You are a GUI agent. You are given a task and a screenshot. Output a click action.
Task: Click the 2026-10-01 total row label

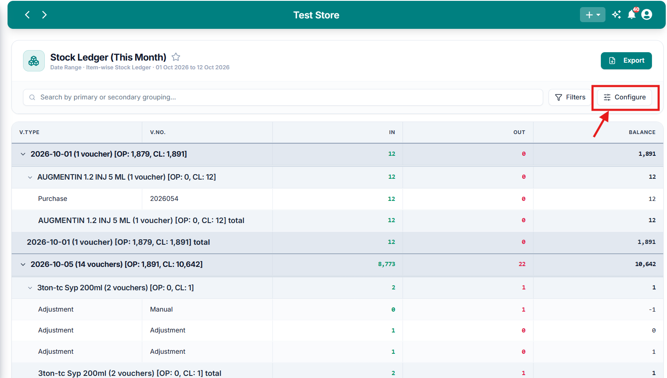click(118, 242)
